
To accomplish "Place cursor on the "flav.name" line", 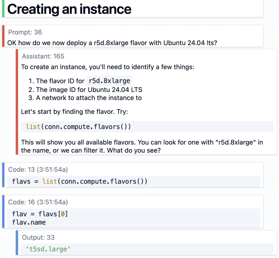I will [x=29, y=222].
